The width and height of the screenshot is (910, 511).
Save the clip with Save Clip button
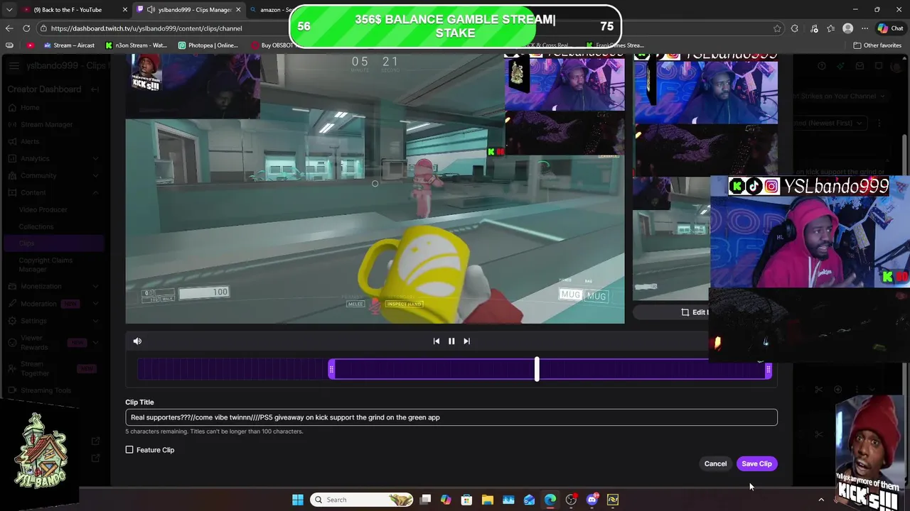pos(756,463)
